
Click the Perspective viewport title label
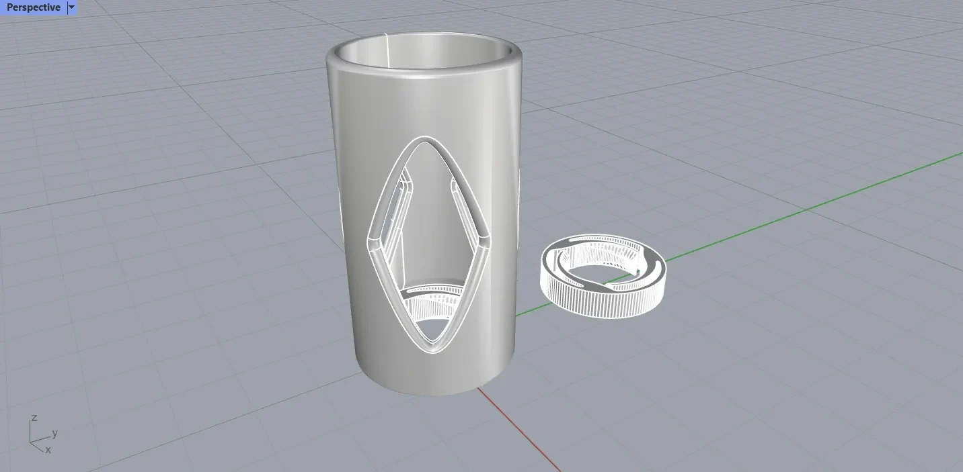coord(34,7)
